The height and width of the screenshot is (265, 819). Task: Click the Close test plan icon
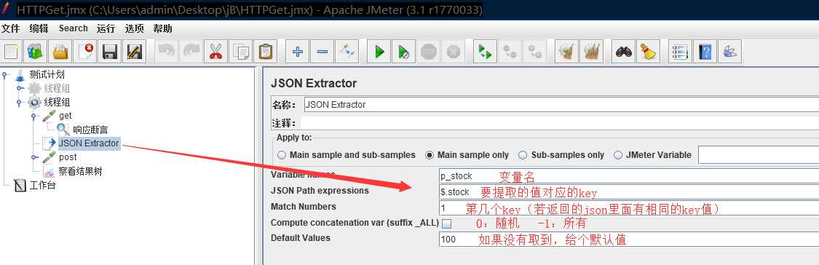pyautogui.click(x=86, y=51)
